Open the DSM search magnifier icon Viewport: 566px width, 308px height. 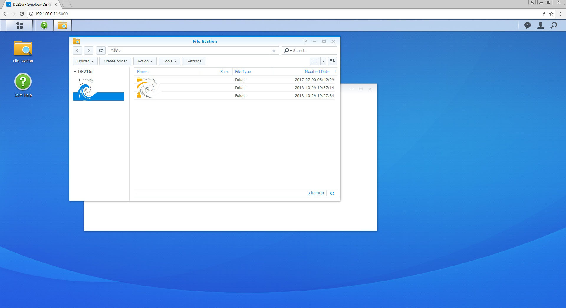click(x=554, y=25)
